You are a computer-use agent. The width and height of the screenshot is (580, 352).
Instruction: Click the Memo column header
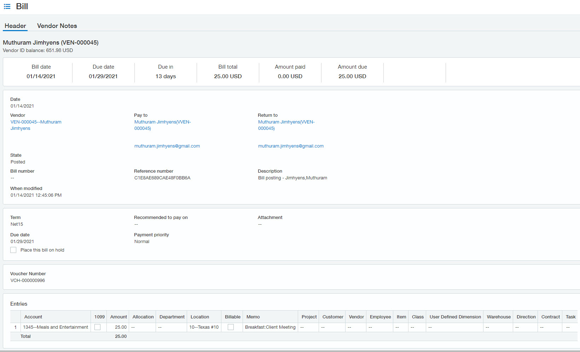click(253, 317)
